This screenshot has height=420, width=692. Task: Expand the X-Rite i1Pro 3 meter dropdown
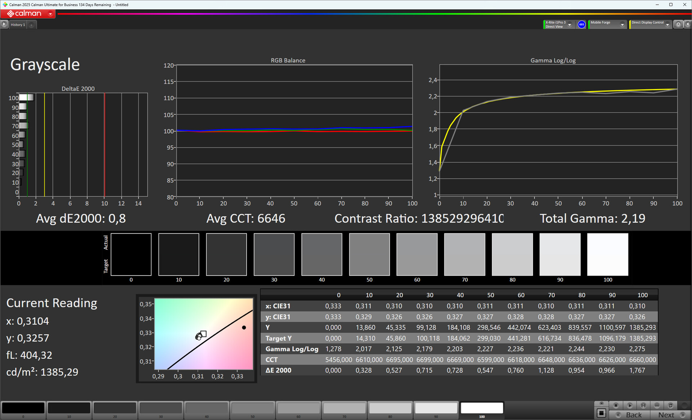click(x=569, y=24)
